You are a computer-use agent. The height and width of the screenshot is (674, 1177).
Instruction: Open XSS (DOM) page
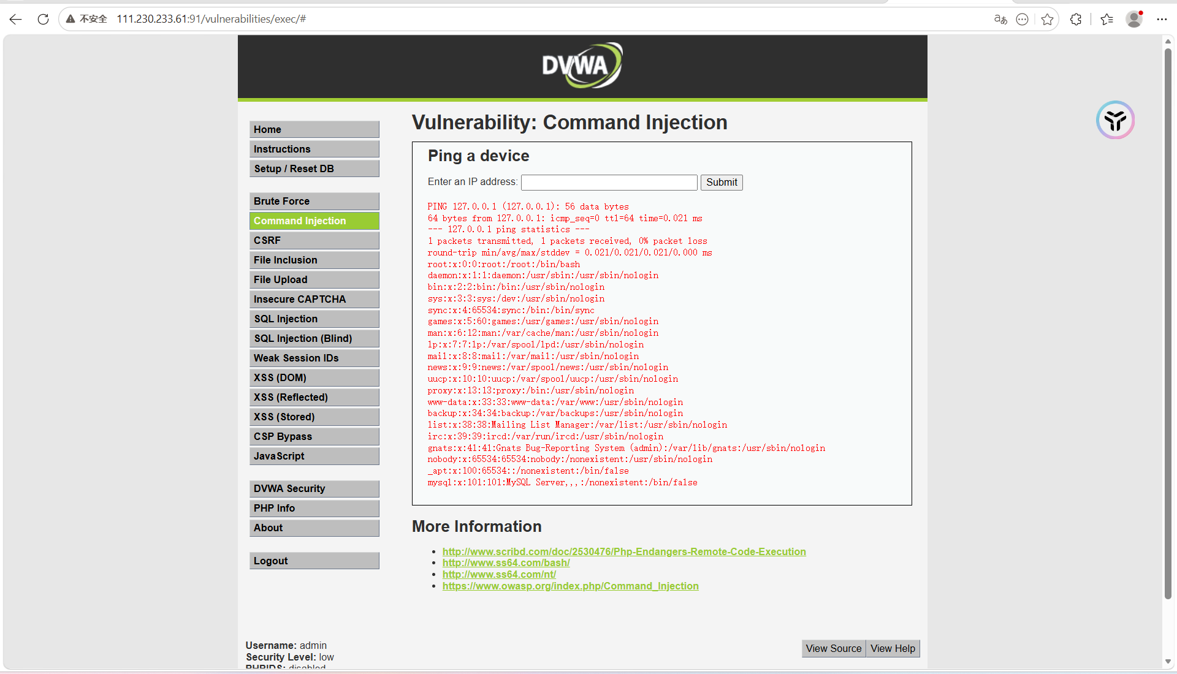pos(314,377)
